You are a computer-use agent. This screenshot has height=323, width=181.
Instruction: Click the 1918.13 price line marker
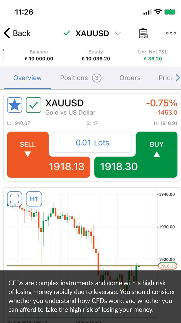click(x=168, y=266)
